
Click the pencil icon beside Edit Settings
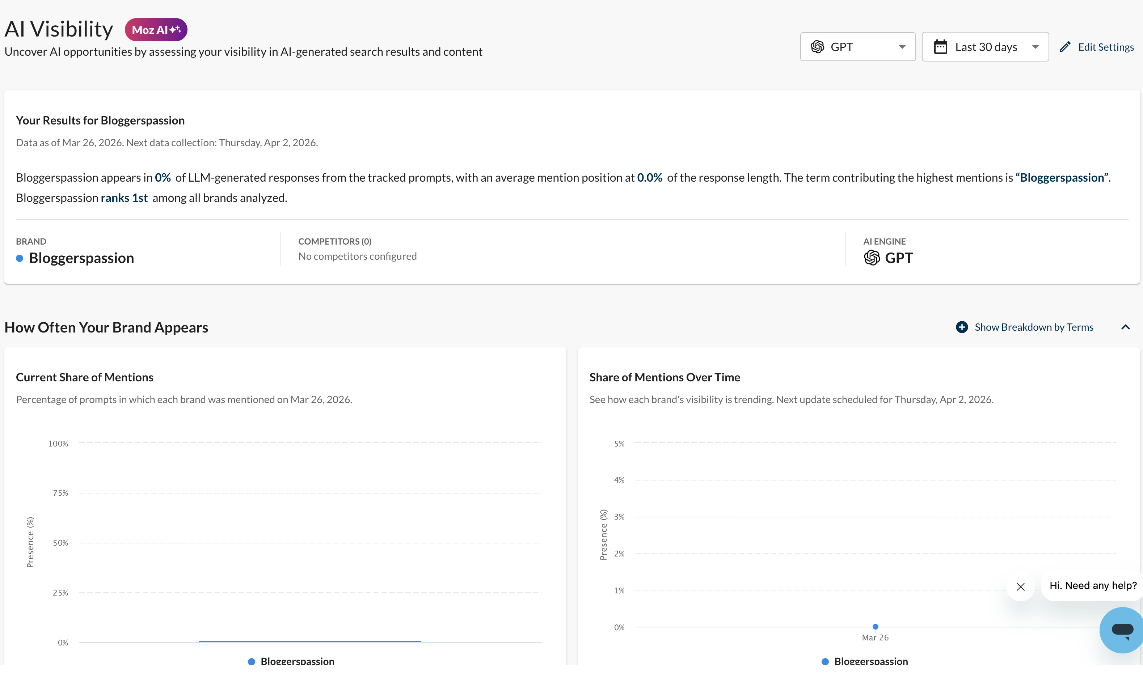[1065, 47]
